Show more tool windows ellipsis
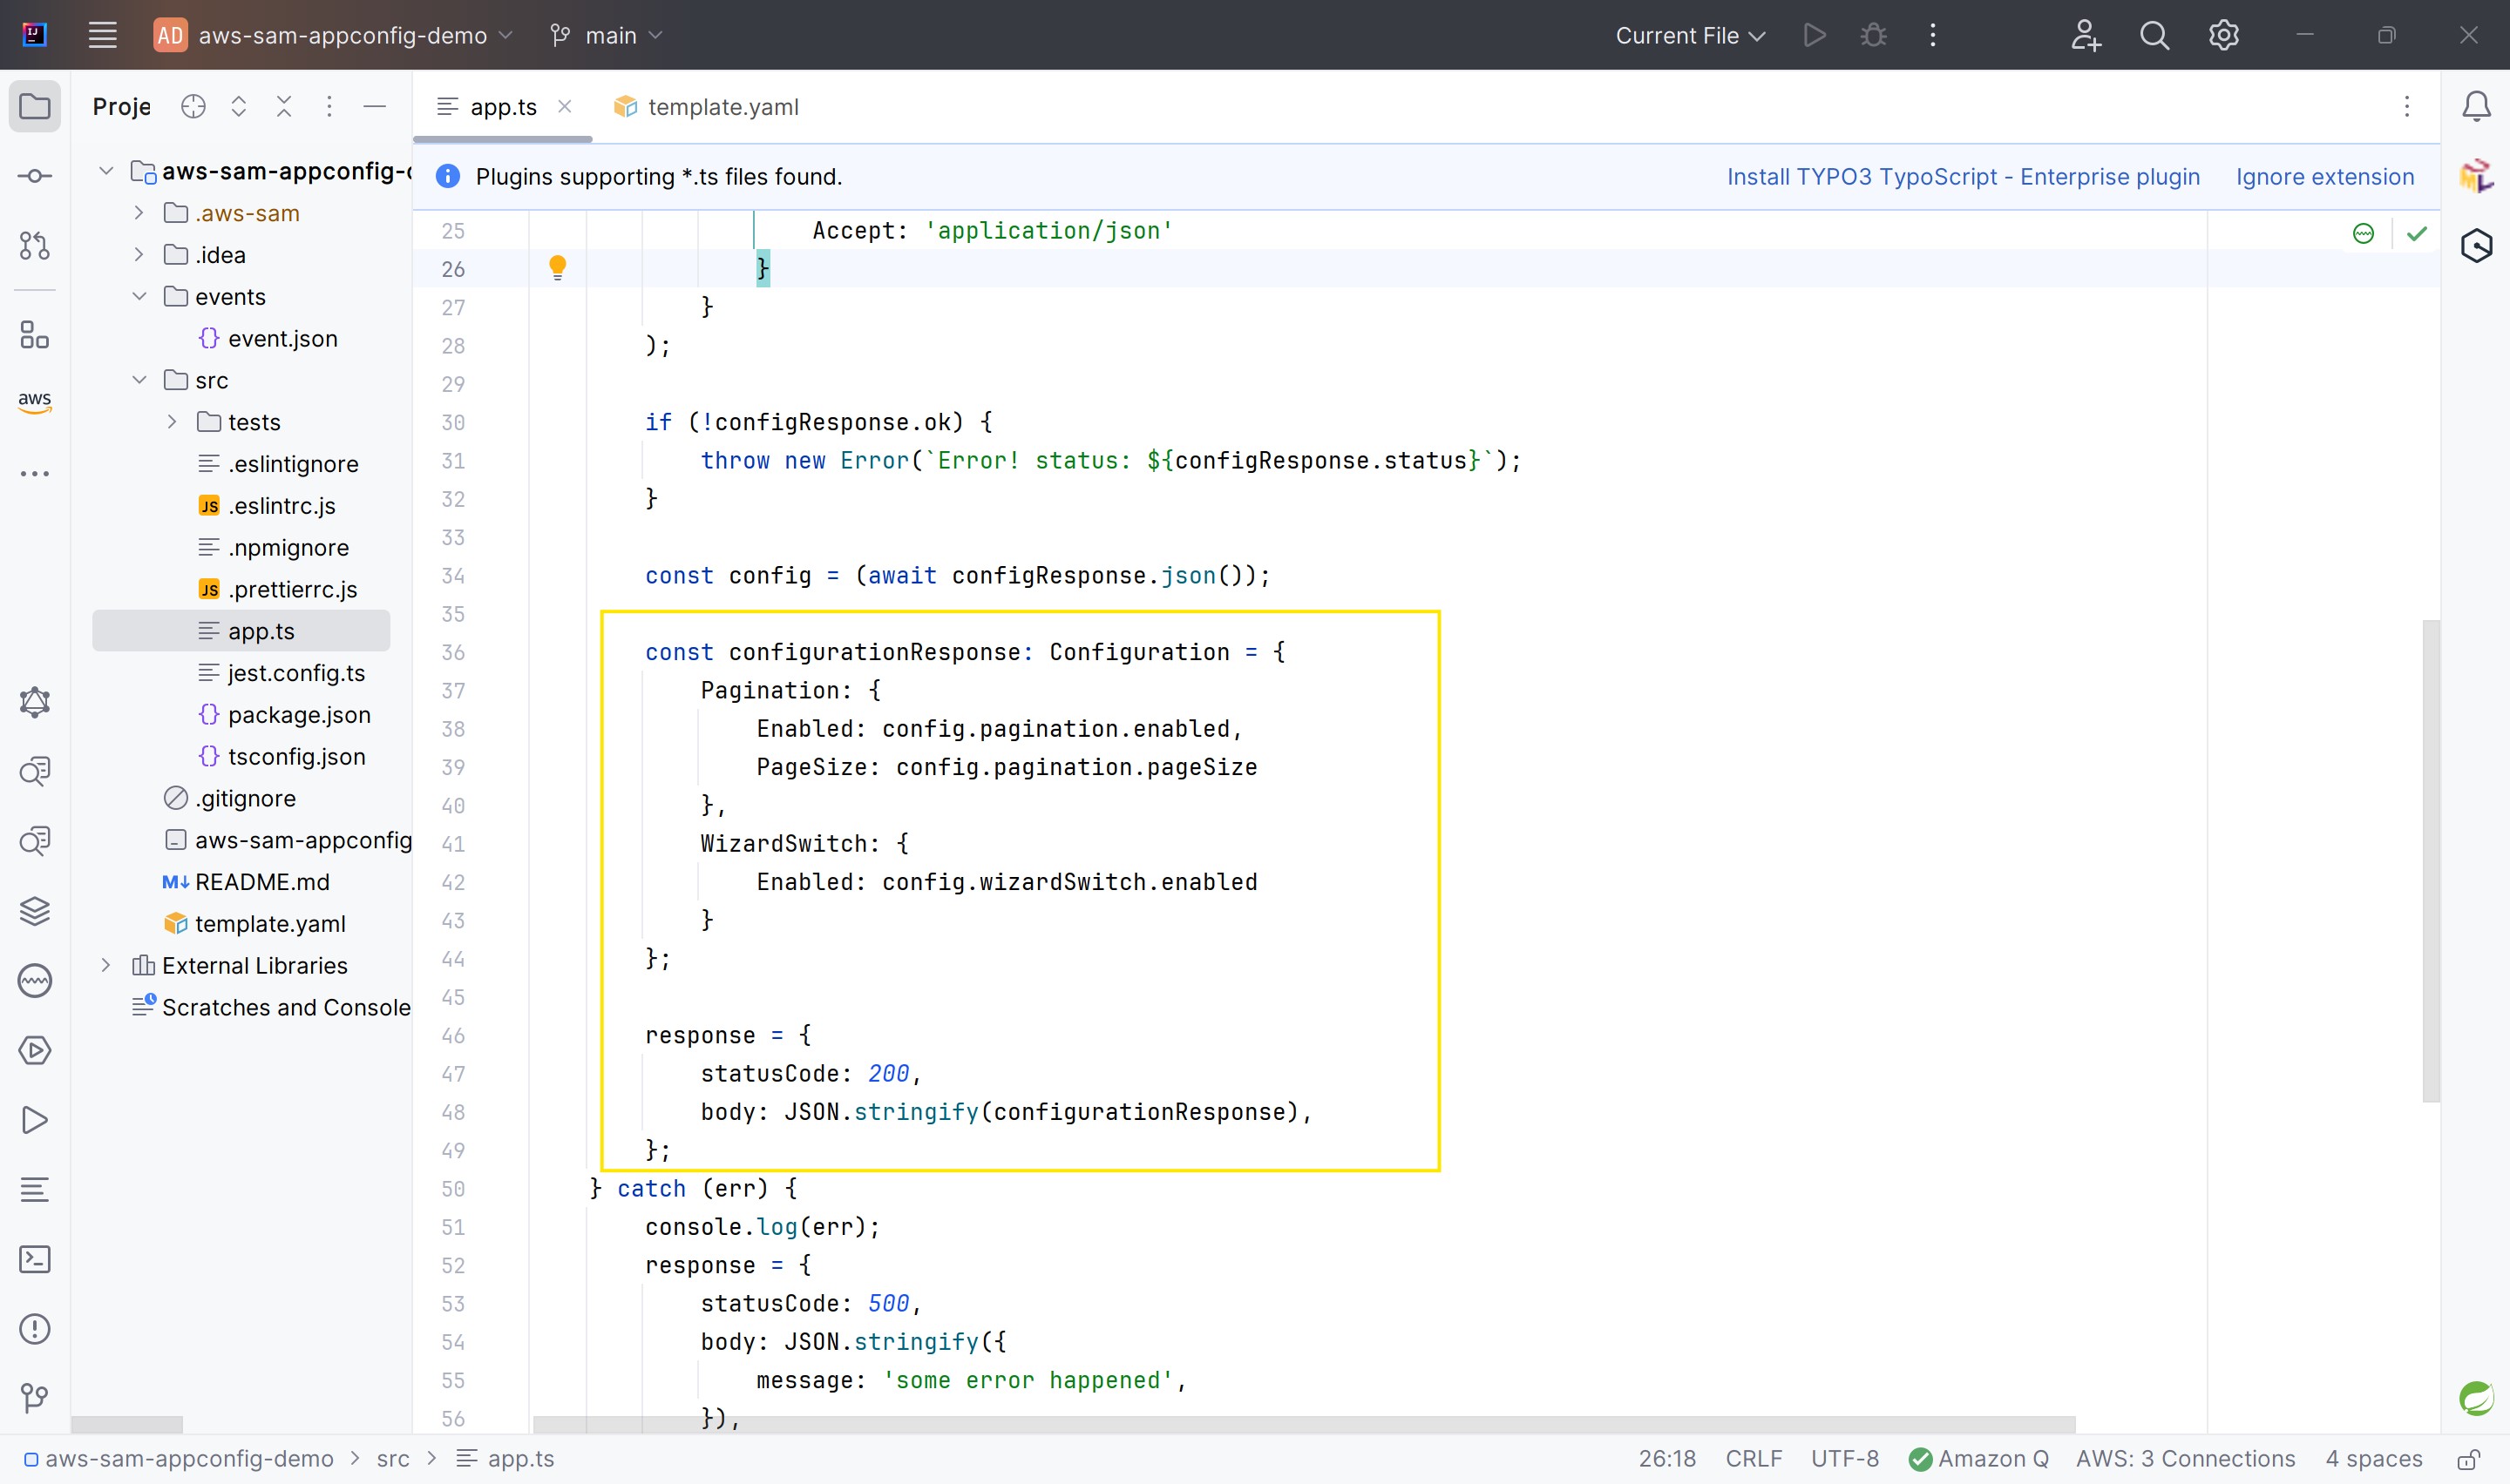Screen dimensions: 2510x1484 35,474
